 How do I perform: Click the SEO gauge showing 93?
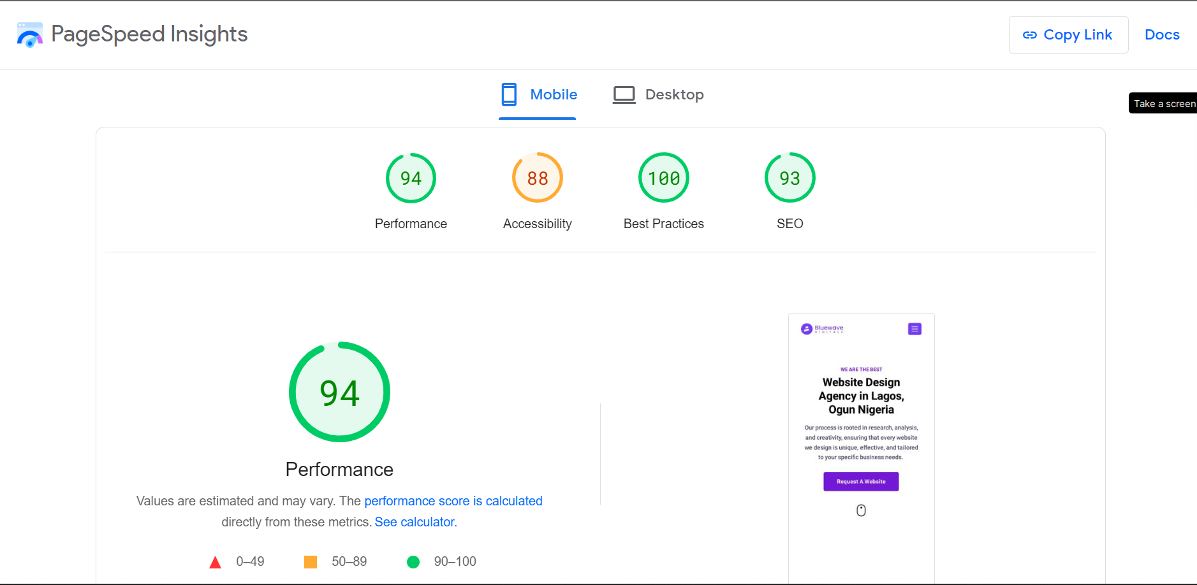point(789,178)
